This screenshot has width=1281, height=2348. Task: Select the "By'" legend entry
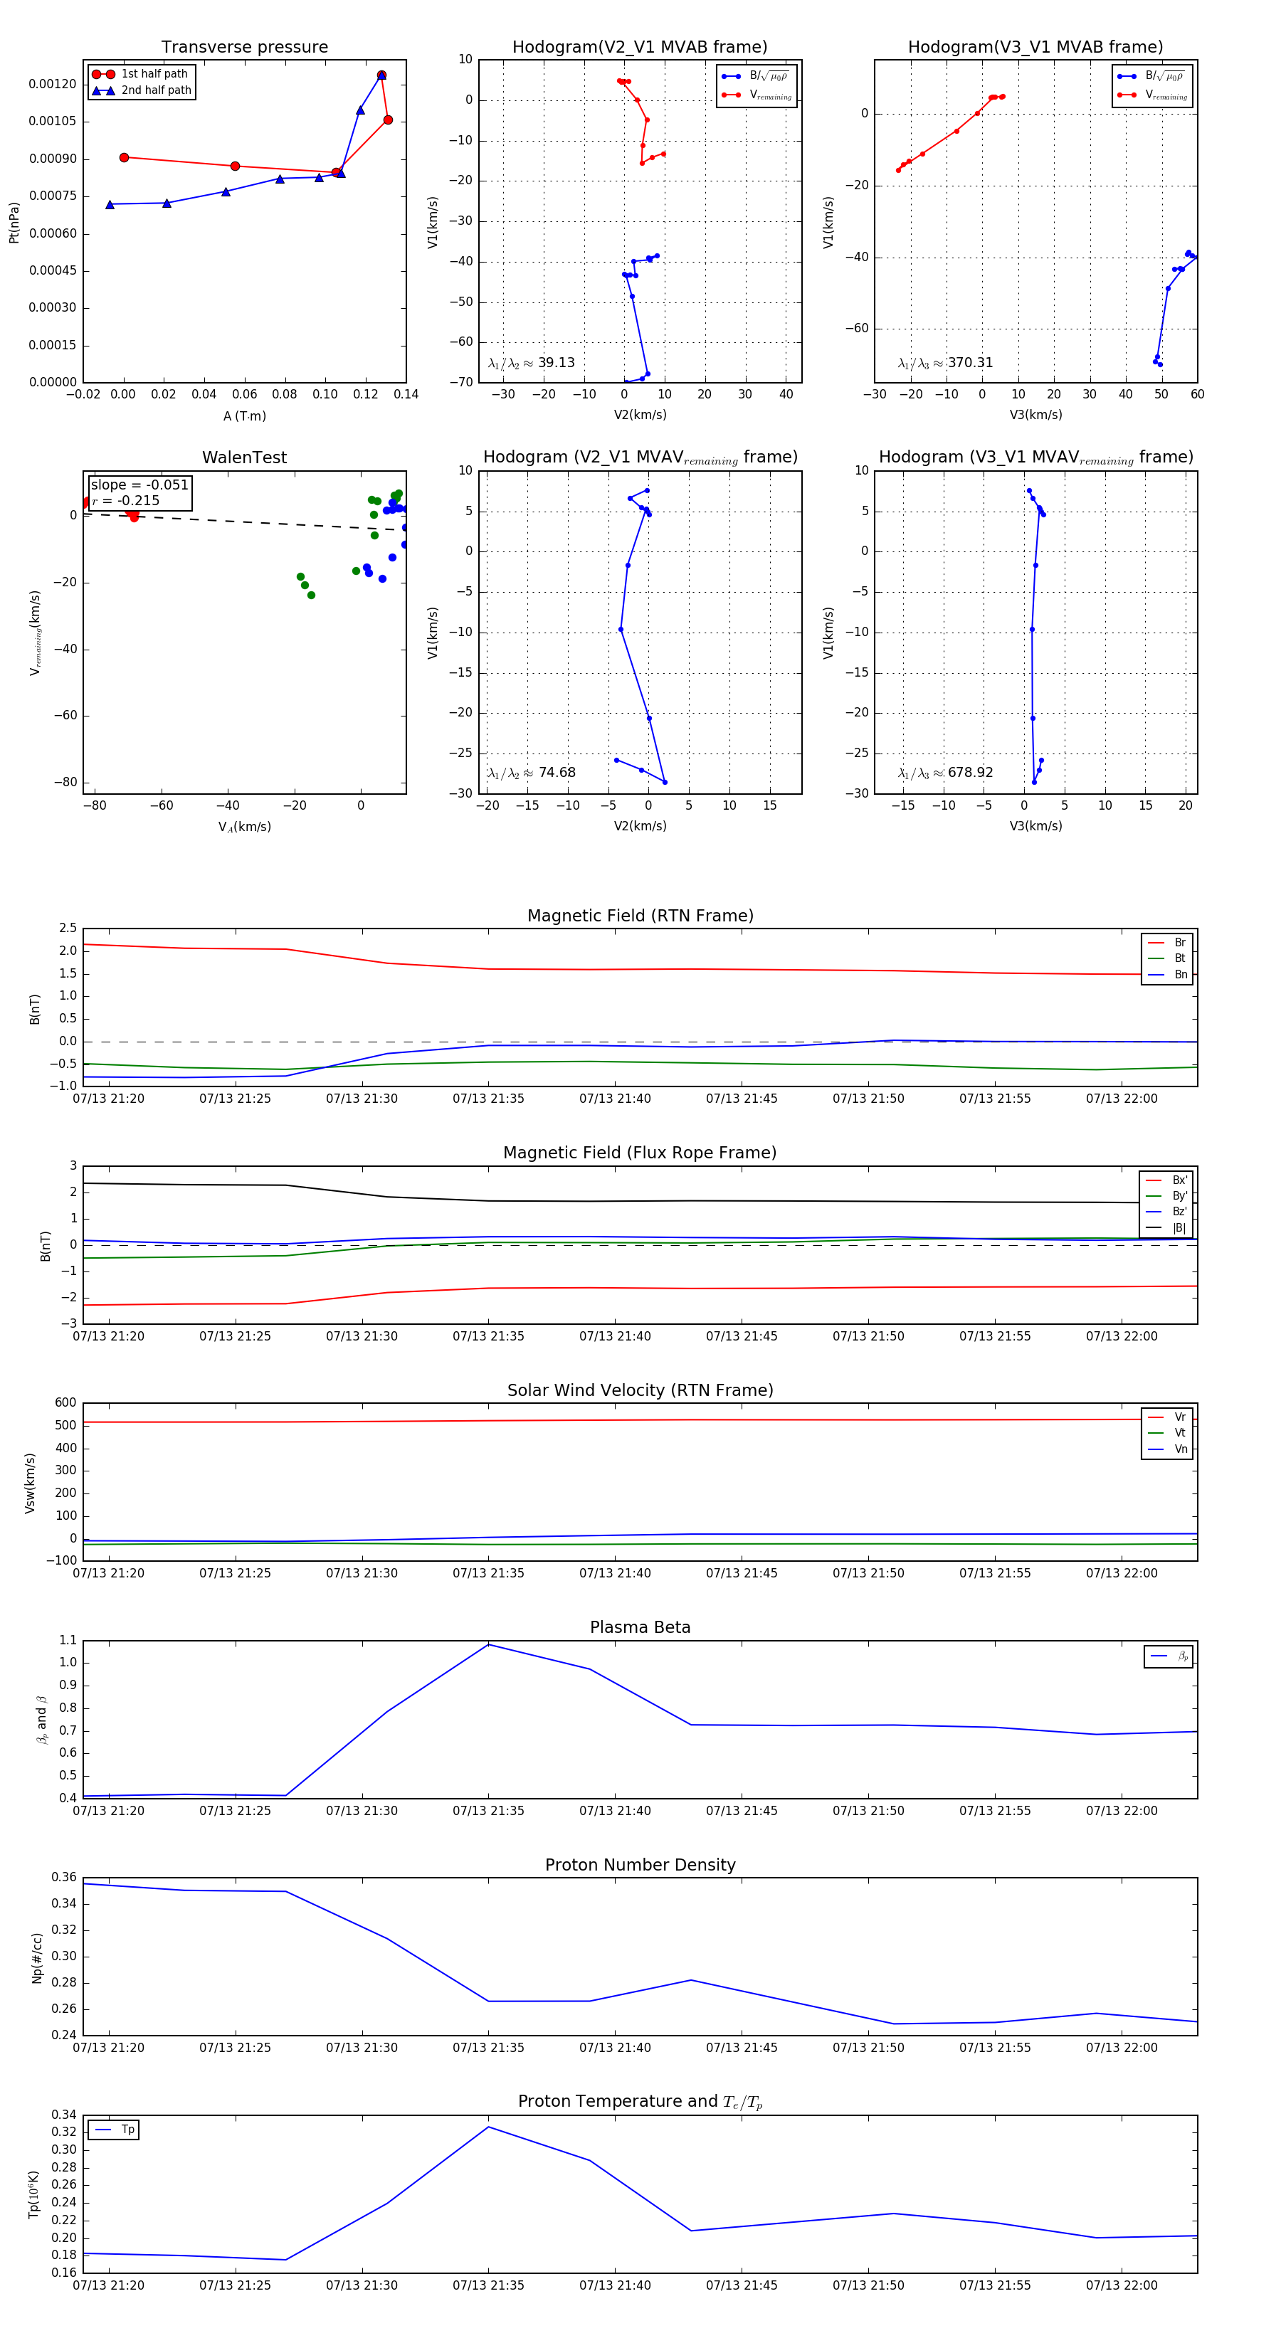1166,1196
